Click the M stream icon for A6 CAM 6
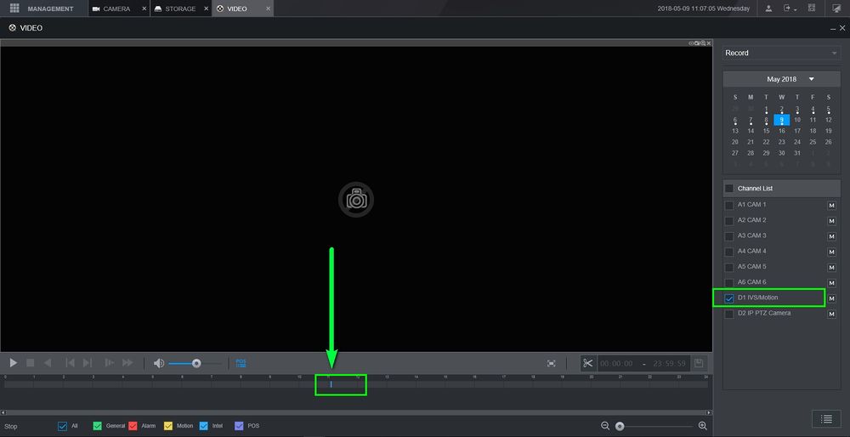Image resolution: width=850 pixels, height=437 pixels. coord(831,283)
